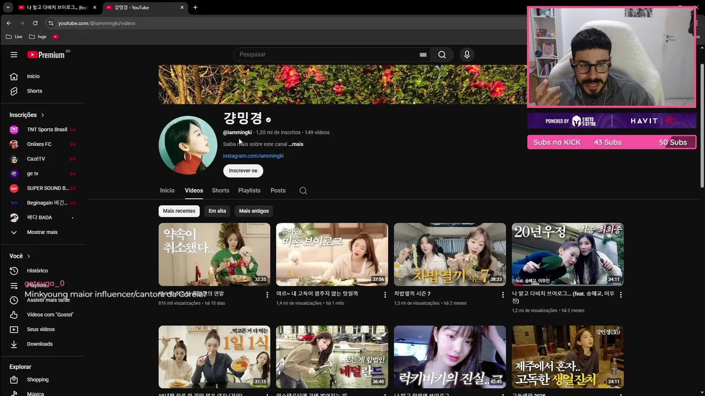Open more options for 32:35 first video

click(x=267, y=295)
